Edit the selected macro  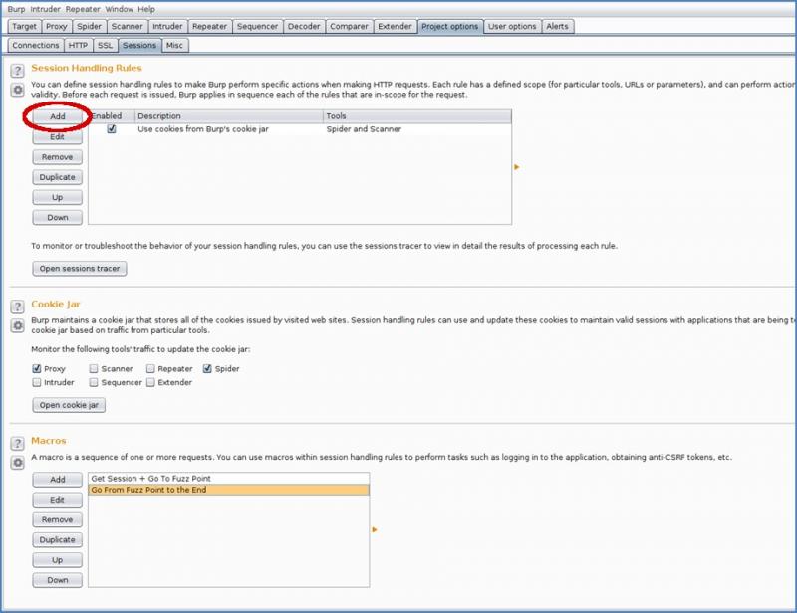(x=58, y=500)
